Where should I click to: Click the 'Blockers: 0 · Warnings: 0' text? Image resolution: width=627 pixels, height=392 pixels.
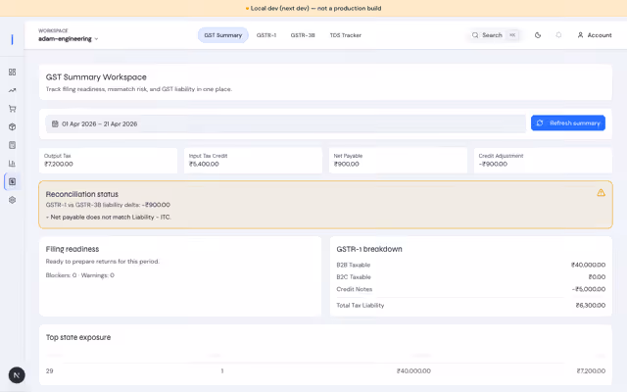80,275
